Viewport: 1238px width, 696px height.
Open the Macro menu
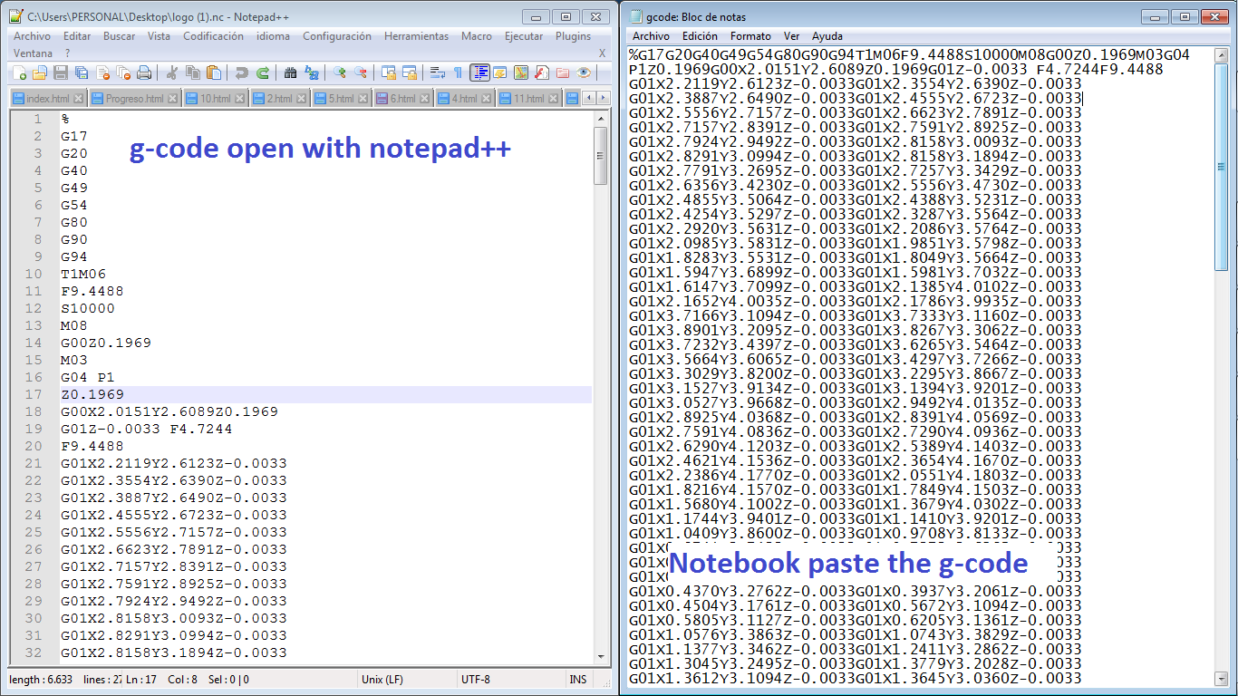click(x=477, y=36)
